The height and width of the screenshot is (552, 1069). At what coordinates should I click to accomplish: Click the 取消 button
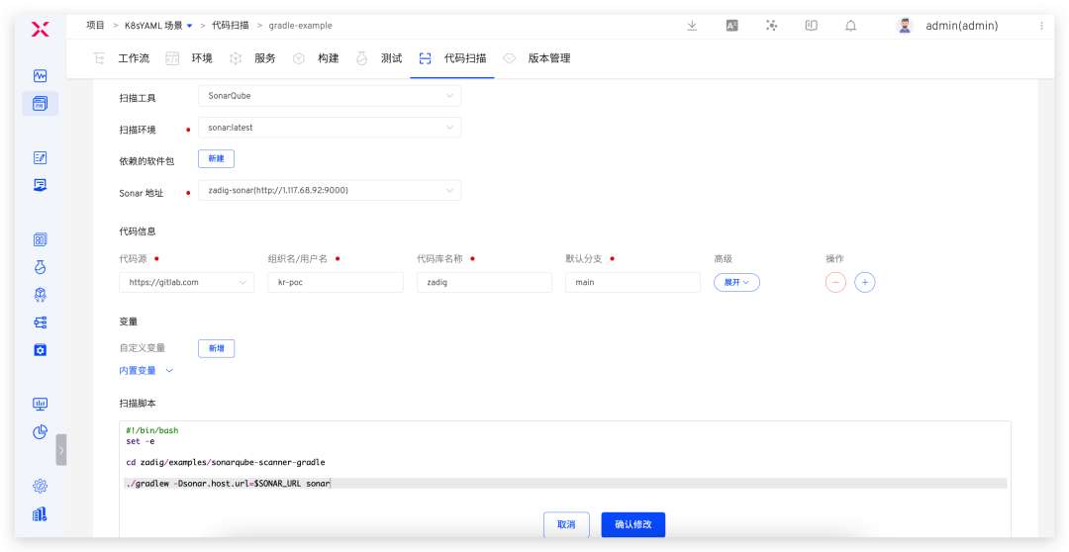pyautogui.click(x=566, y=524)
